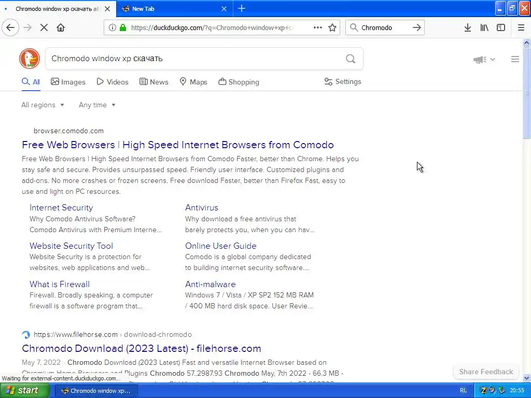Expand the Any time filter

[x=97, y=105]
